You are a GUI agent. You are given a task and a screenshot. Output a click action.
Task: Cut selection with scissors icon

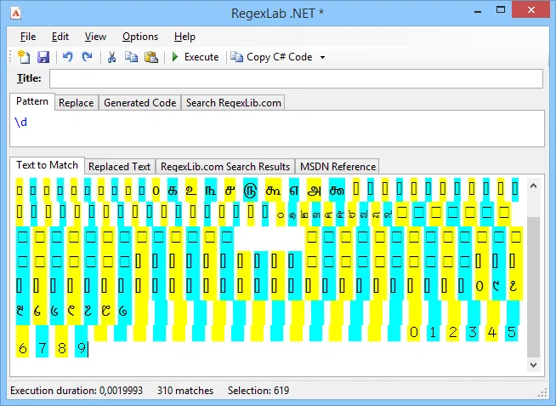111,57
